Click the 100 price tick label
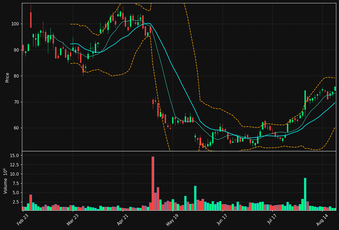Image resolution: width=339 pixels, height=230 pixels. [x=15, y=24]
